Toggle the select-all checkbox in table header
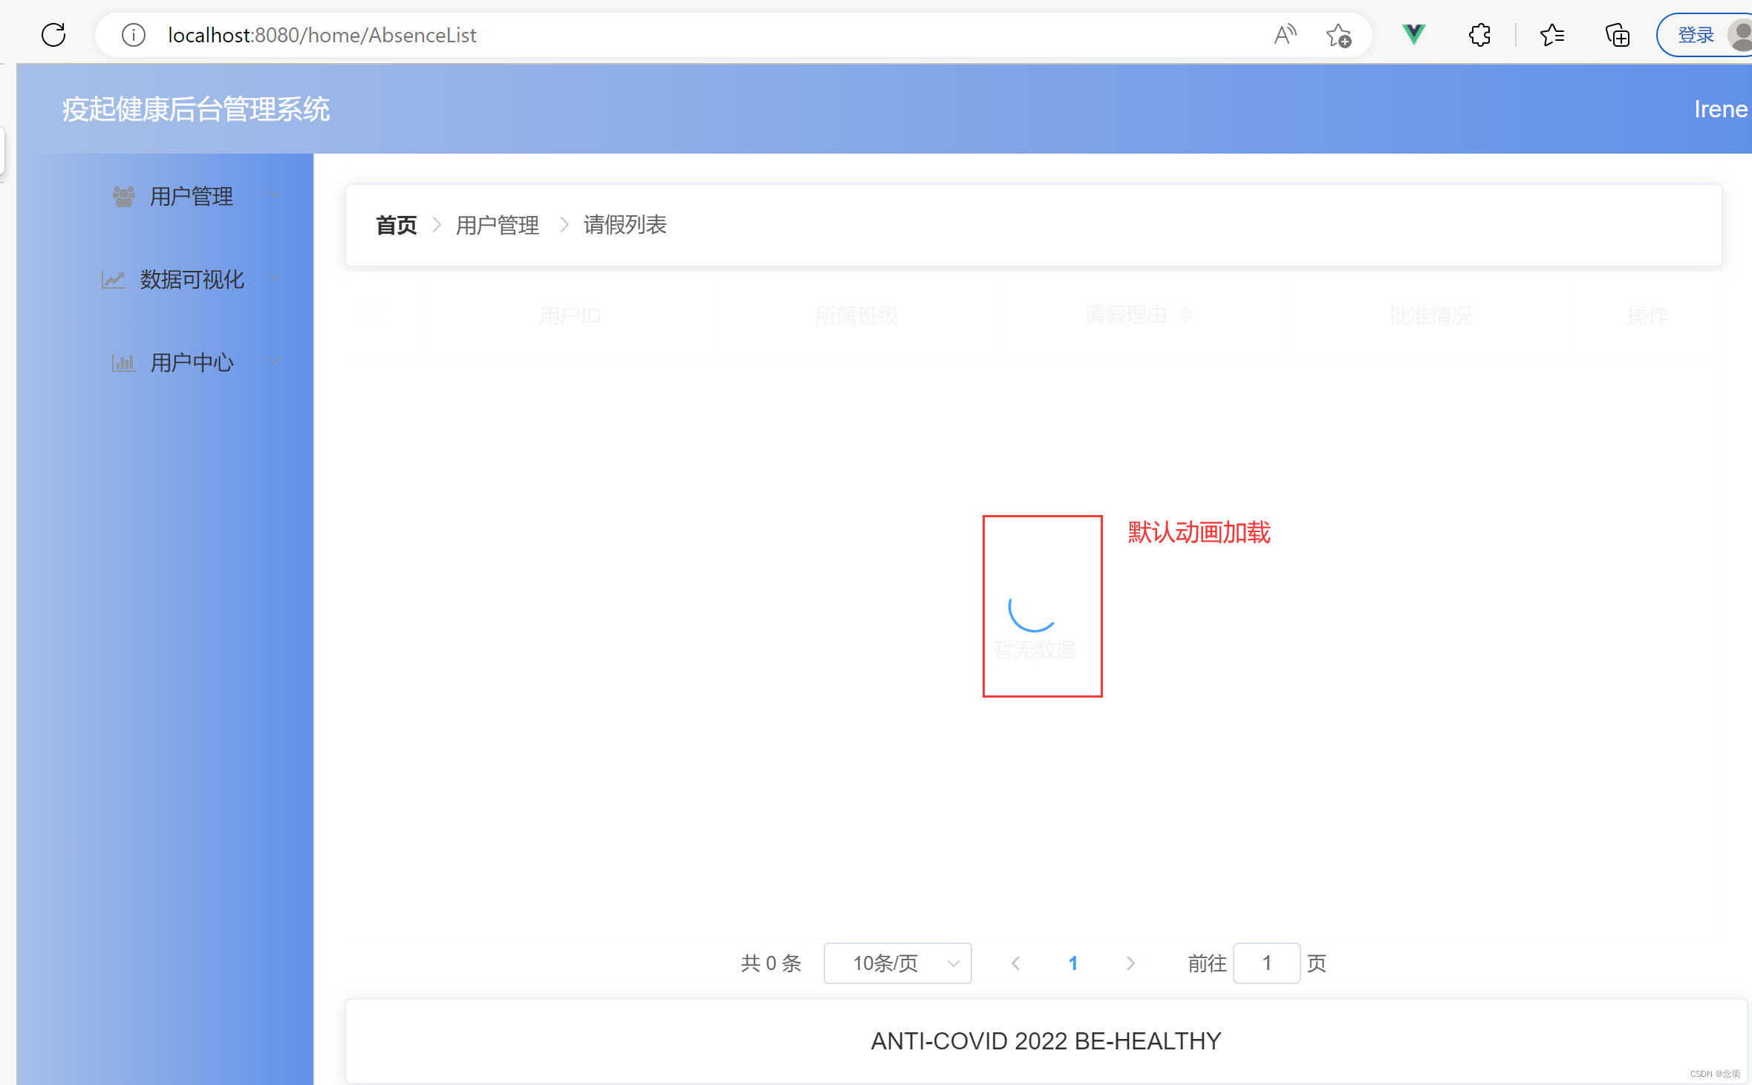Image resolution: width=1752 pixels, height=1085 pixels. [x=371, y=315]
